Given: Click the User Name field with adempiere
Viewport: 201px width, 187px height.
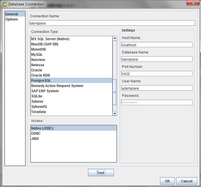Looking at the screenshot, I should (157, 88).
